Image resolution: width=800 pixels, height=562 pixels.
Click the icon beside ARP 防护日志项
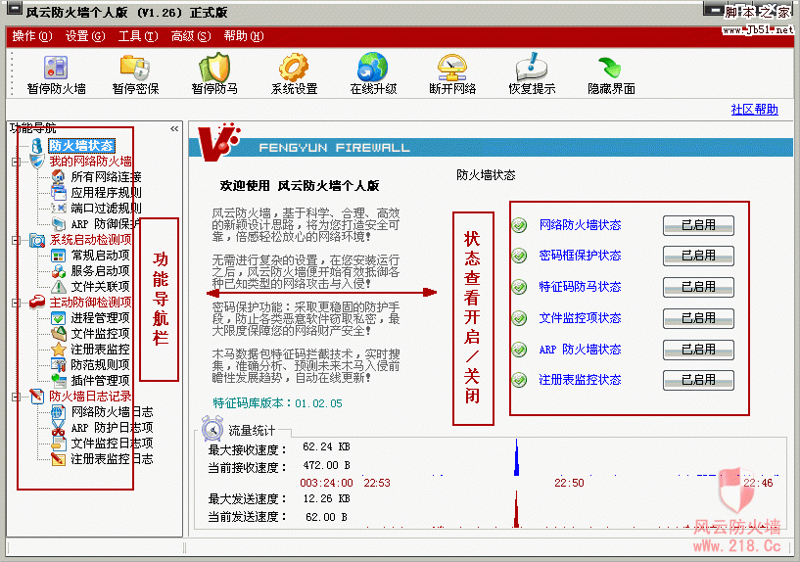(x=59, y=427)
